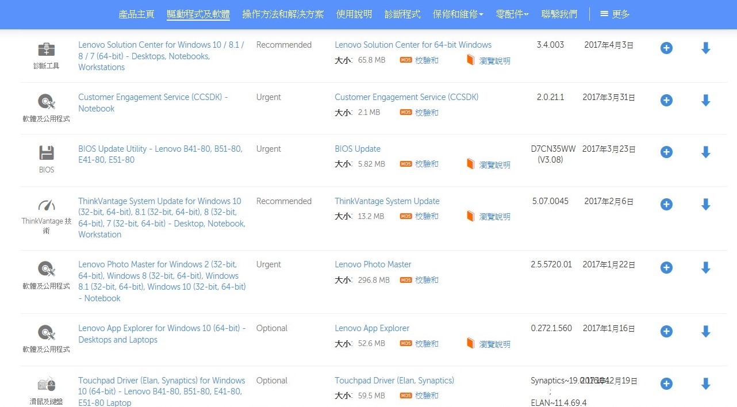Open 瀏覽說明 readme for Lenovo Solution Center

488,60
